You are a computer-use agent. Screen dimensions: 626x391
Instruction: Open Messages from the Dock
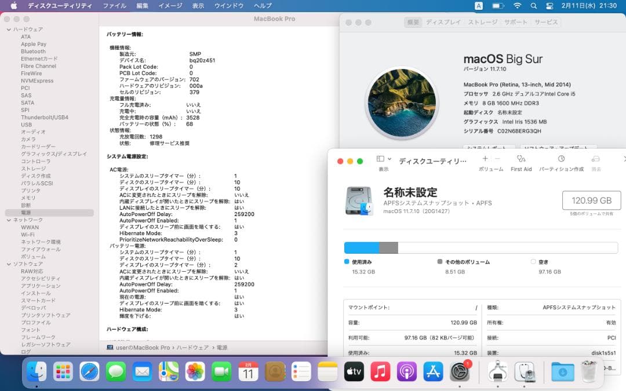click(116, 371)
